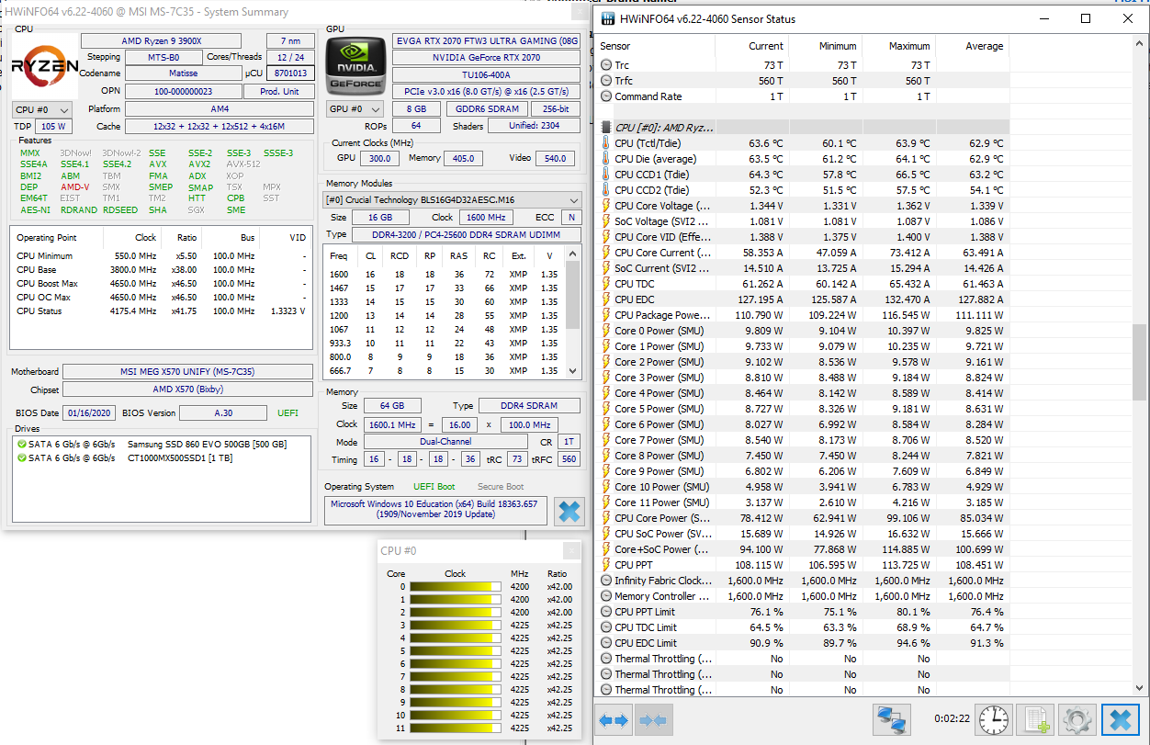
Task: Close the small CPU #0 clocks window
Action: click(570, 551)
